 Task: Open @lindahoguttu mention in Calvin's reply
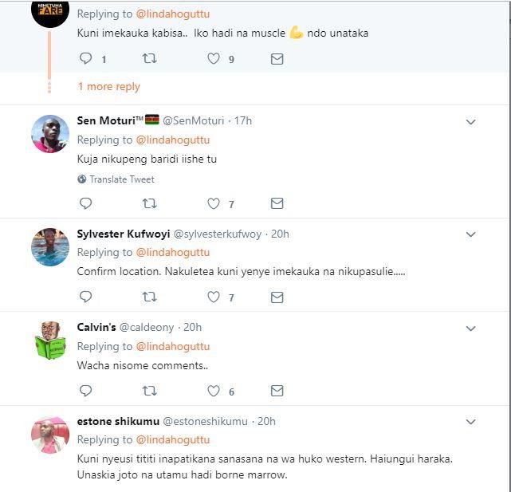pos(173,346)
